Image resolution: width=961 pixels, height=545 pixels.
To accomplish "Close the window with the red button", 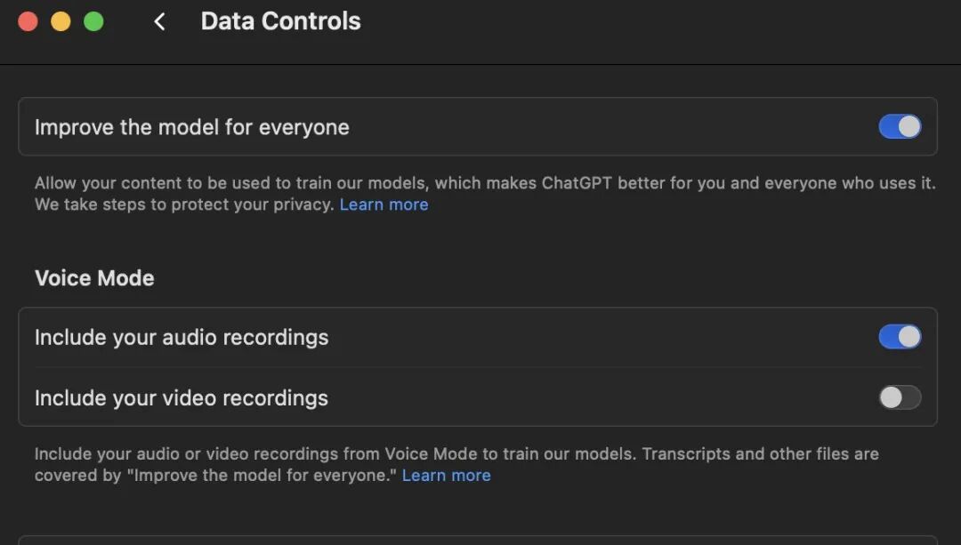I will 28,22.
